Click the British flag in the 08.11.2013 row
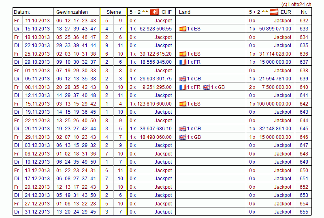The width and height of the screenshot is (324, 218). pos(207,87)
